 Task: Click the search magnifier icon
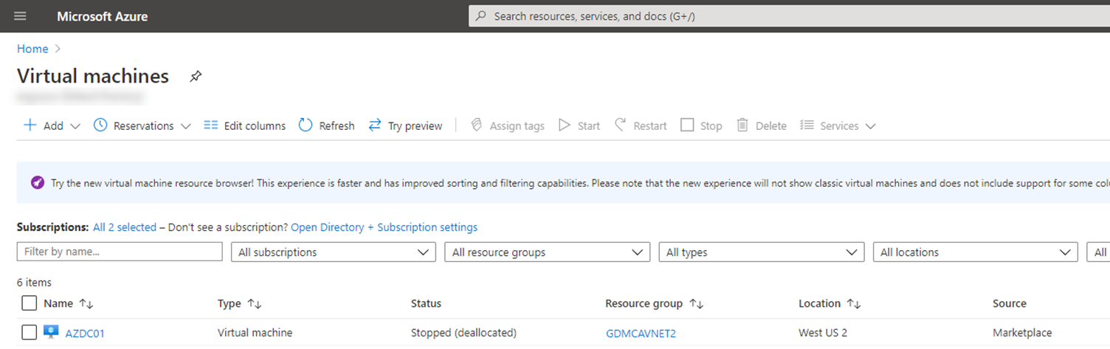tap(481, 16)
